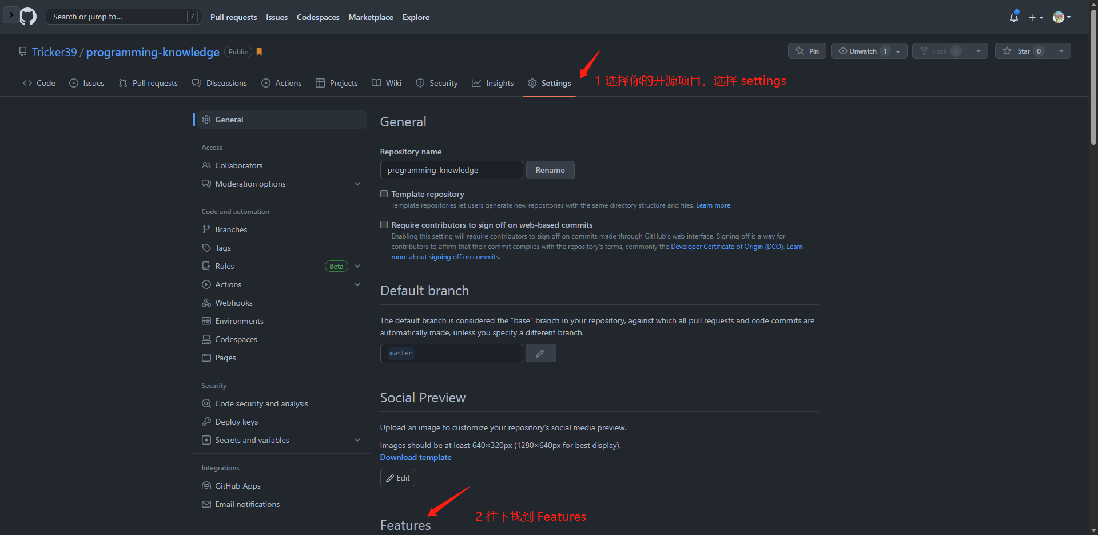Open Explore in top nav

pyautogui.click(x=416, y=17)
